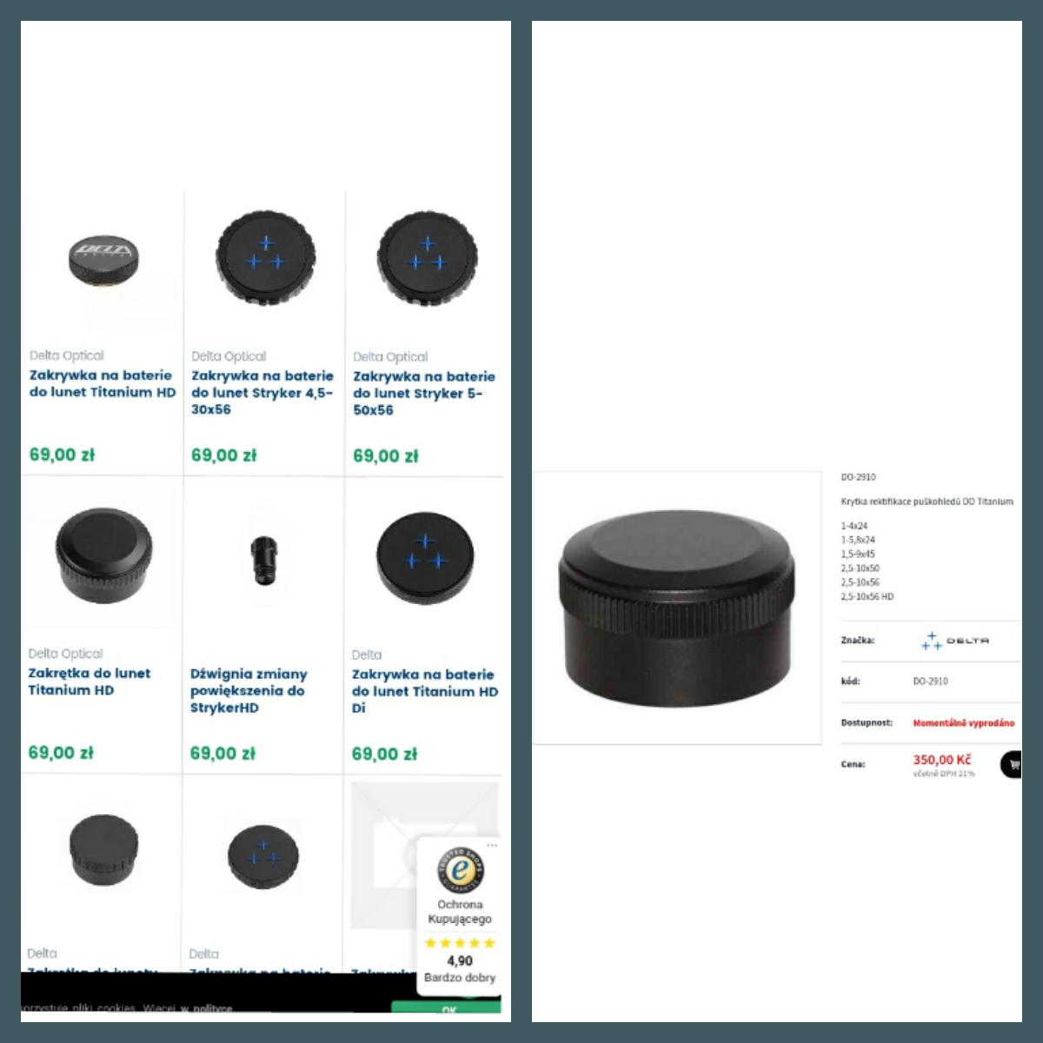The width and height of the screenshot is (1043, 1043).
Task: Click the green OK cookie button
Action: 447,1007
